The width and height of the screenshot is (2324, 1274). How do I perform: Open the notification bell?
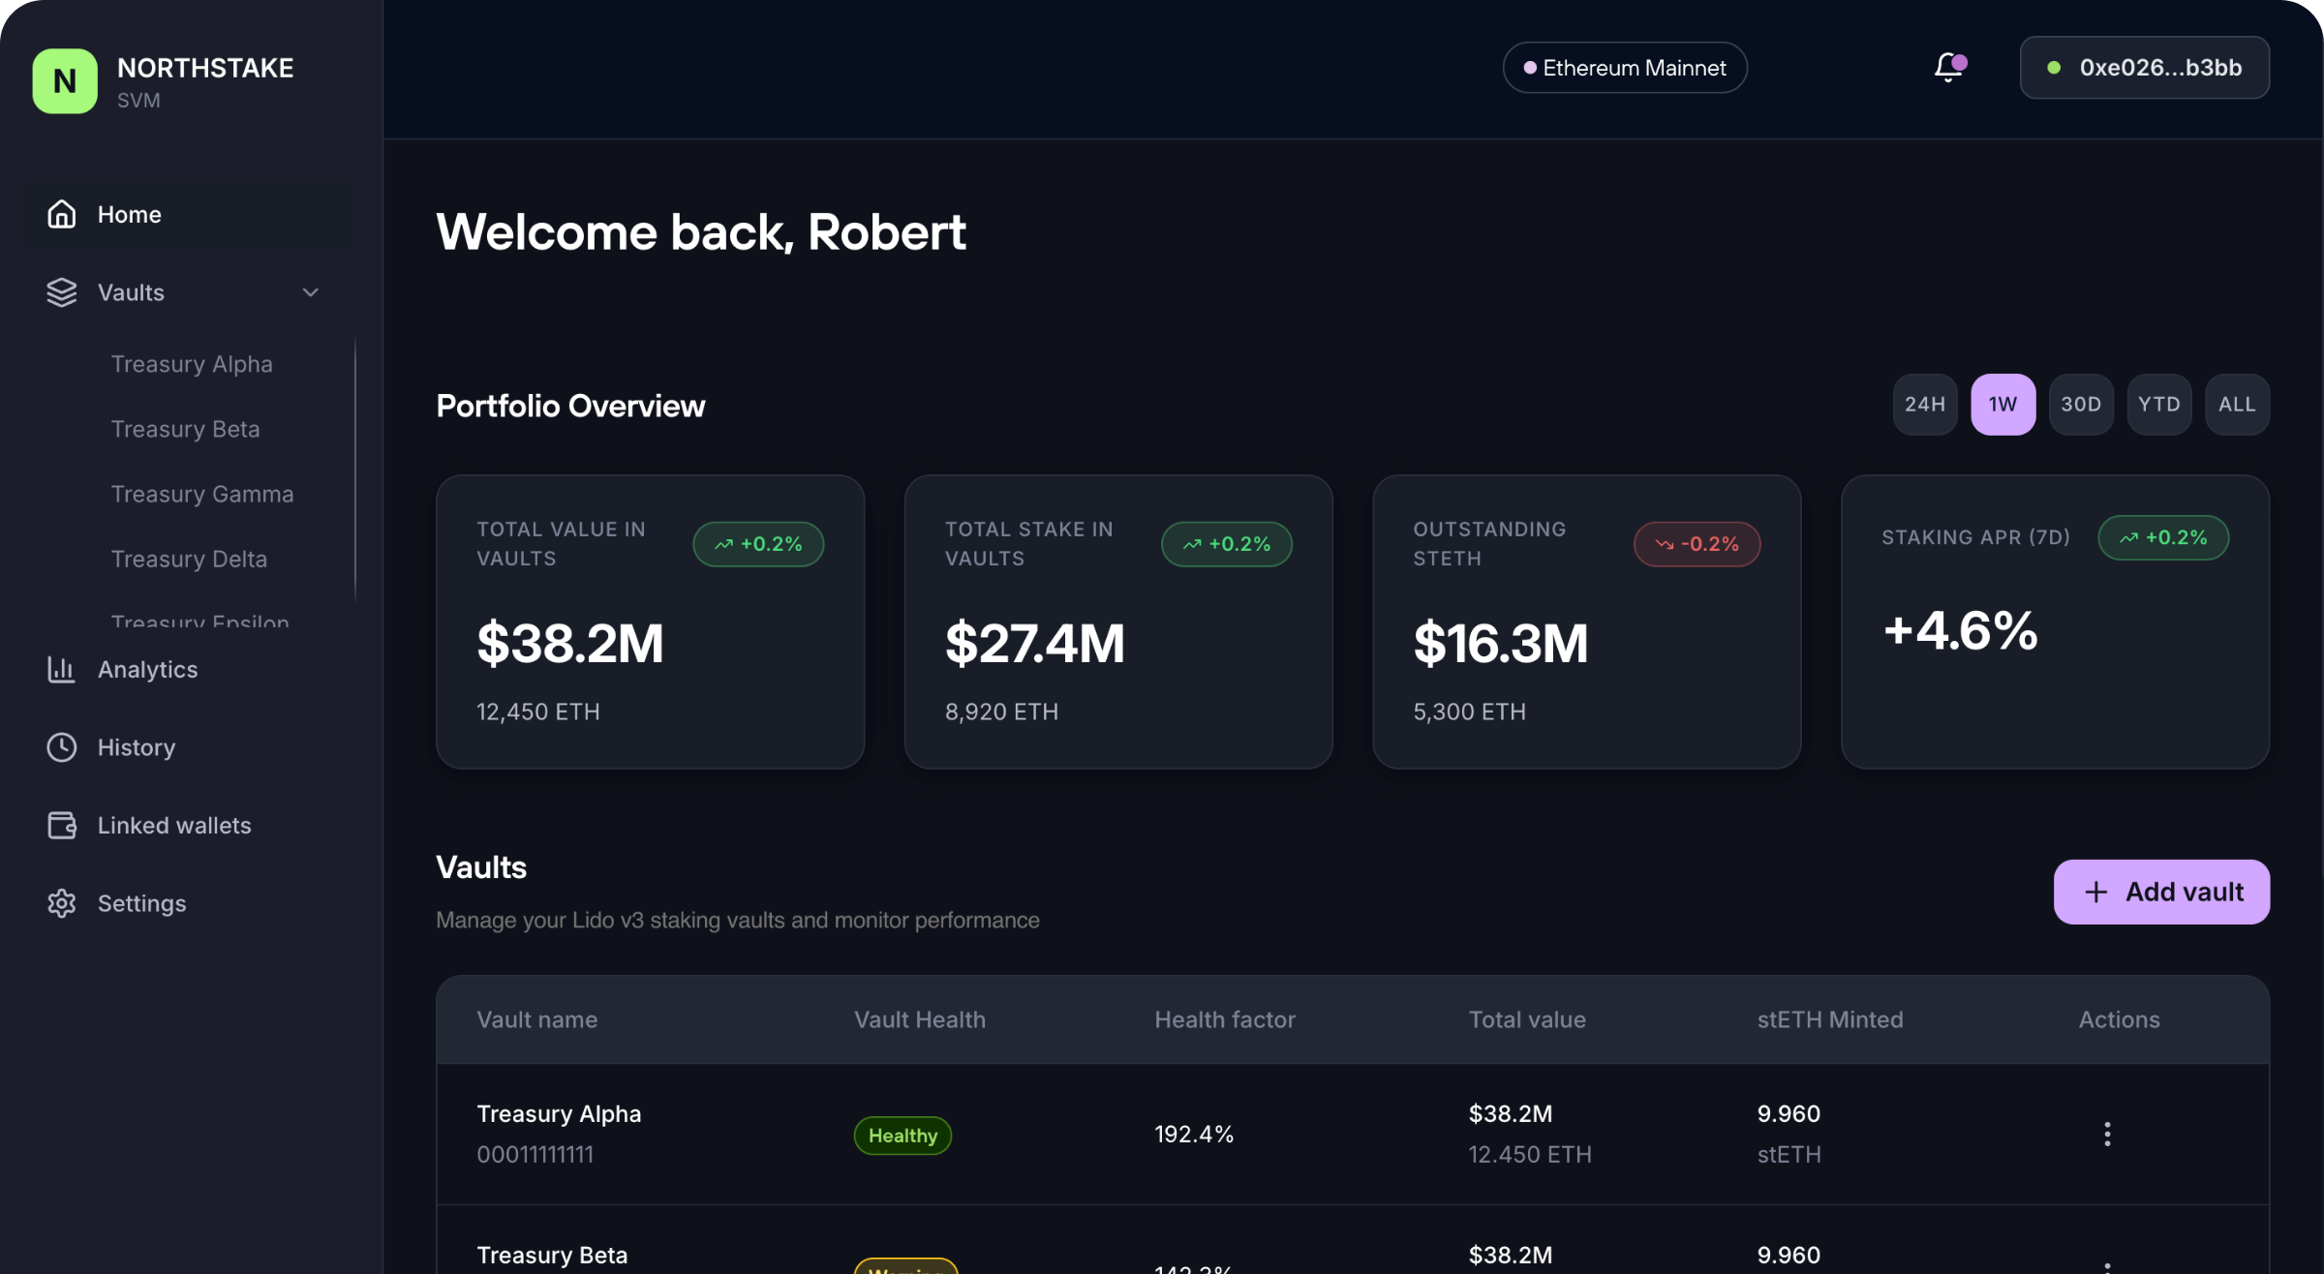point(1947,68)
